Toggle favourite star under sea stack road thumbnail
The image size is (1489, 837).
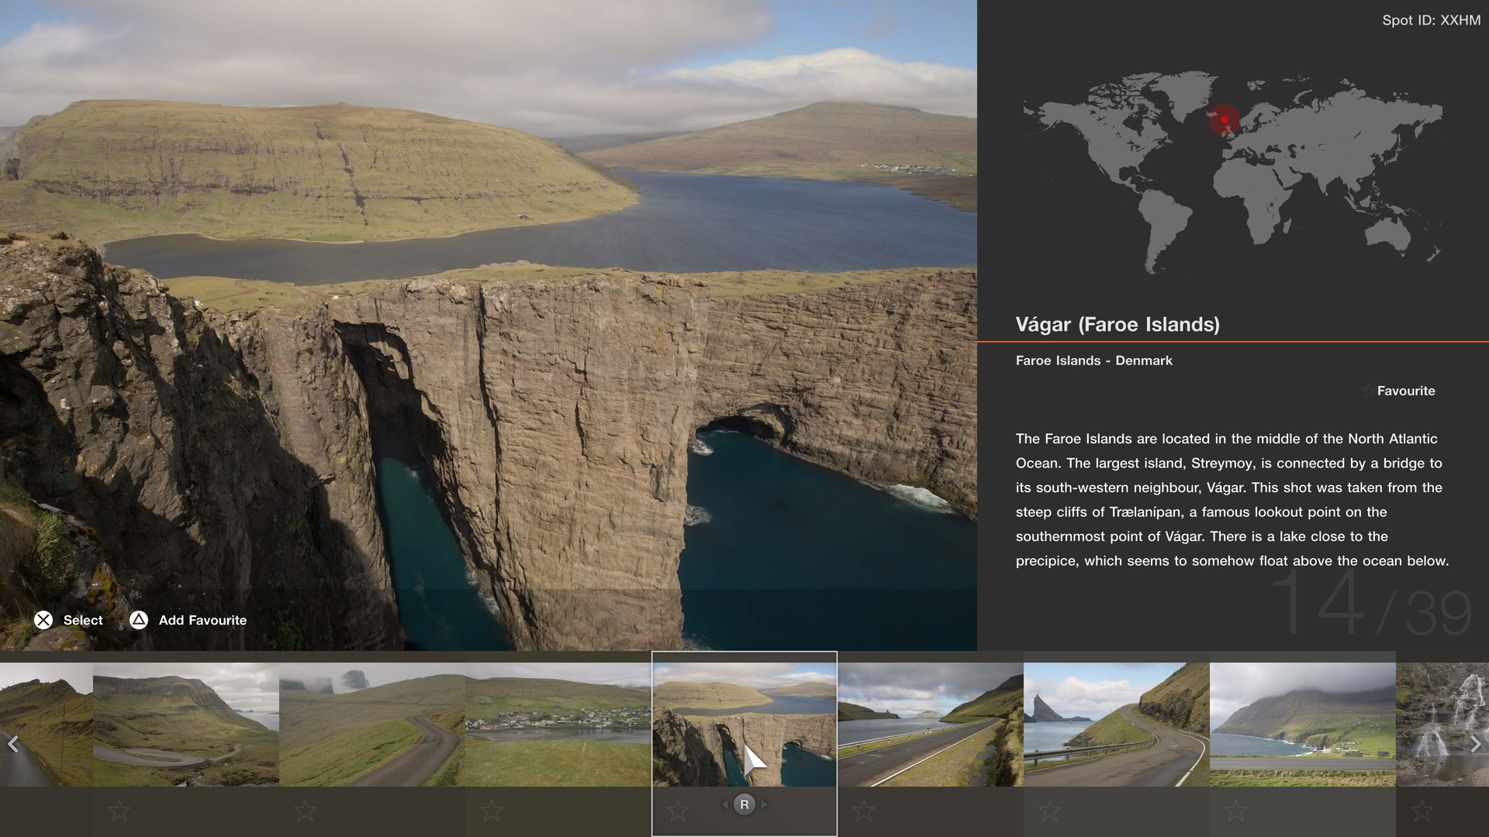(x=1049, y=811)
